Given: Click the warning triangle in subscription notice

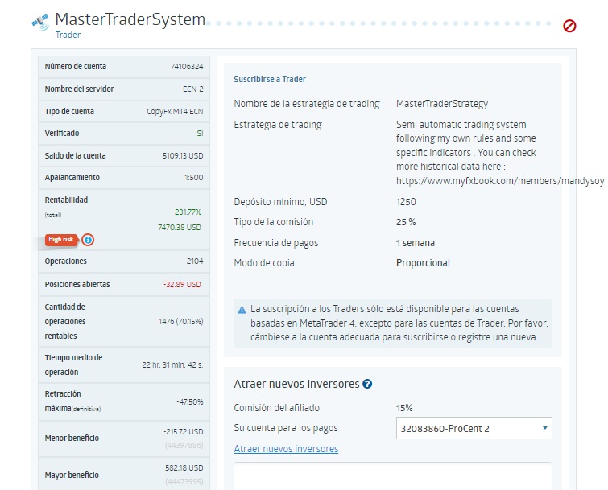Looking at the screenshot, I should pos(242,310).
